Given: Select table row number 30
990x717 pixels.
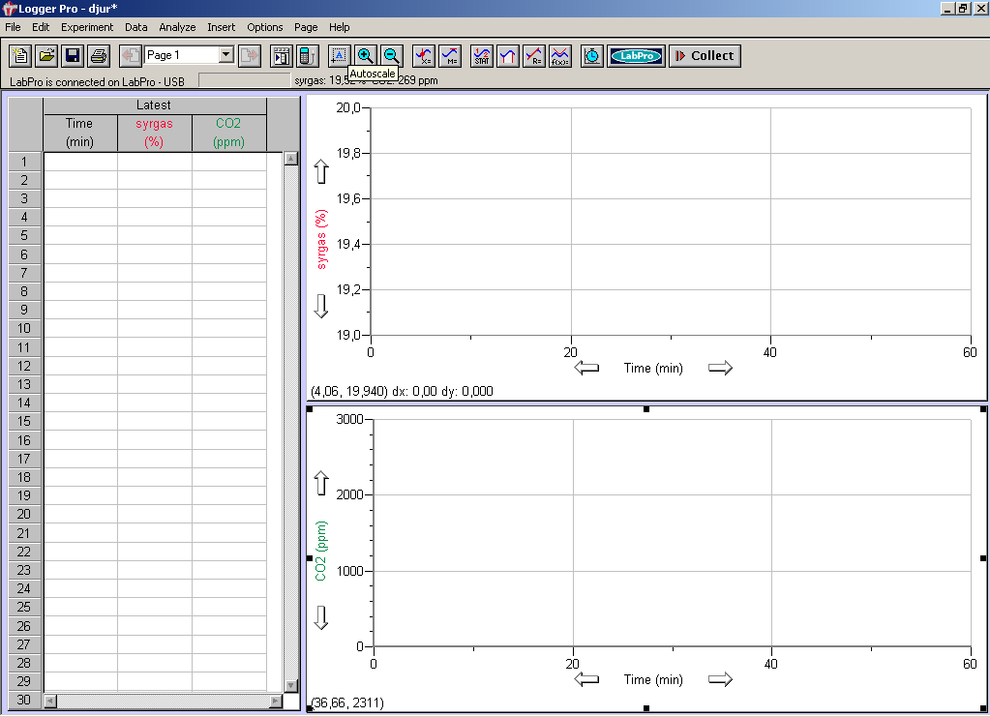Looking at the screenshot, I should click(24, 700).
